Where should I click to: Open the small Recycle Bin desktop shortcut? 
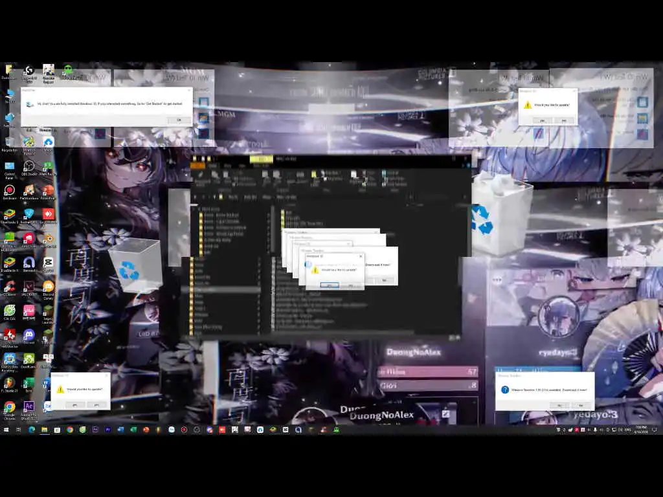[x=10, y=142]
